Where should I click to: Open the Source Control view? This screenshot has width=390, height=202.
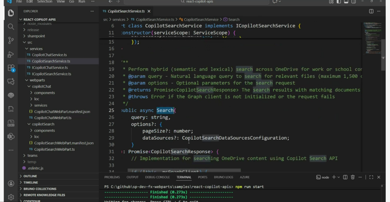[x=11, y=40]
